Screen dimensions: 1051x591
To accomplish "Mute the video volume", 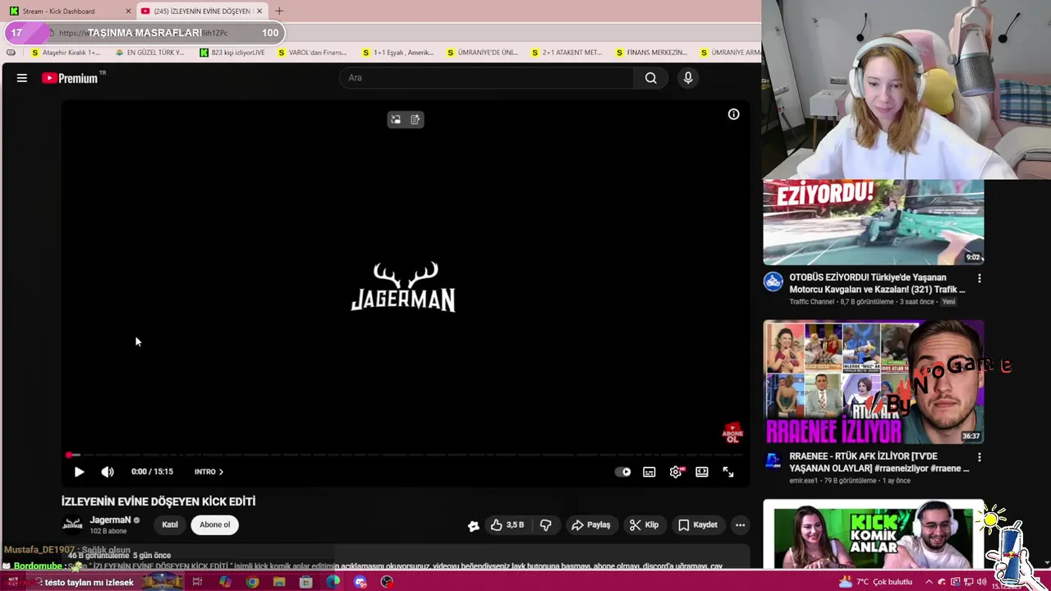I will click(108, 472).
